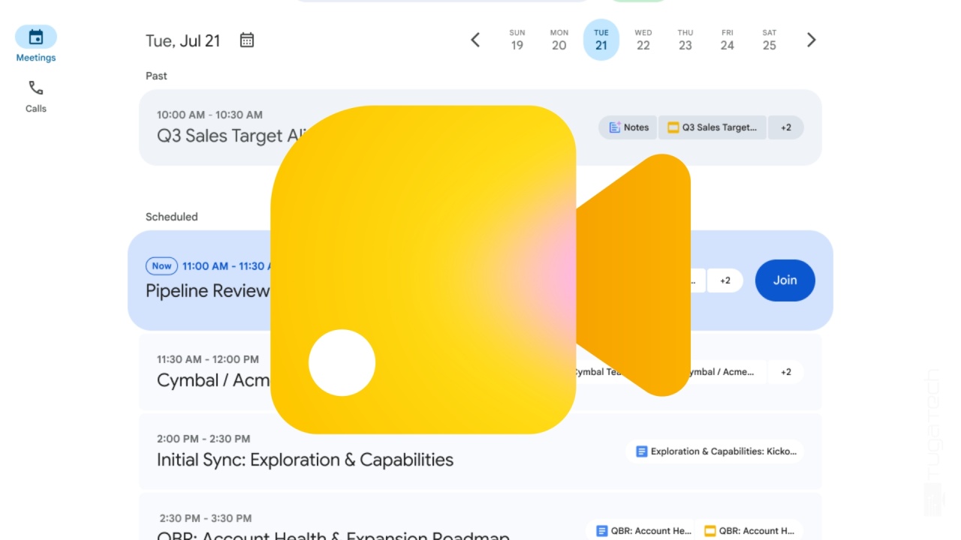Select Wednesday 22 in week strip
The height and width of the screenshot is (540, 961).
click(x=643, y=40)
